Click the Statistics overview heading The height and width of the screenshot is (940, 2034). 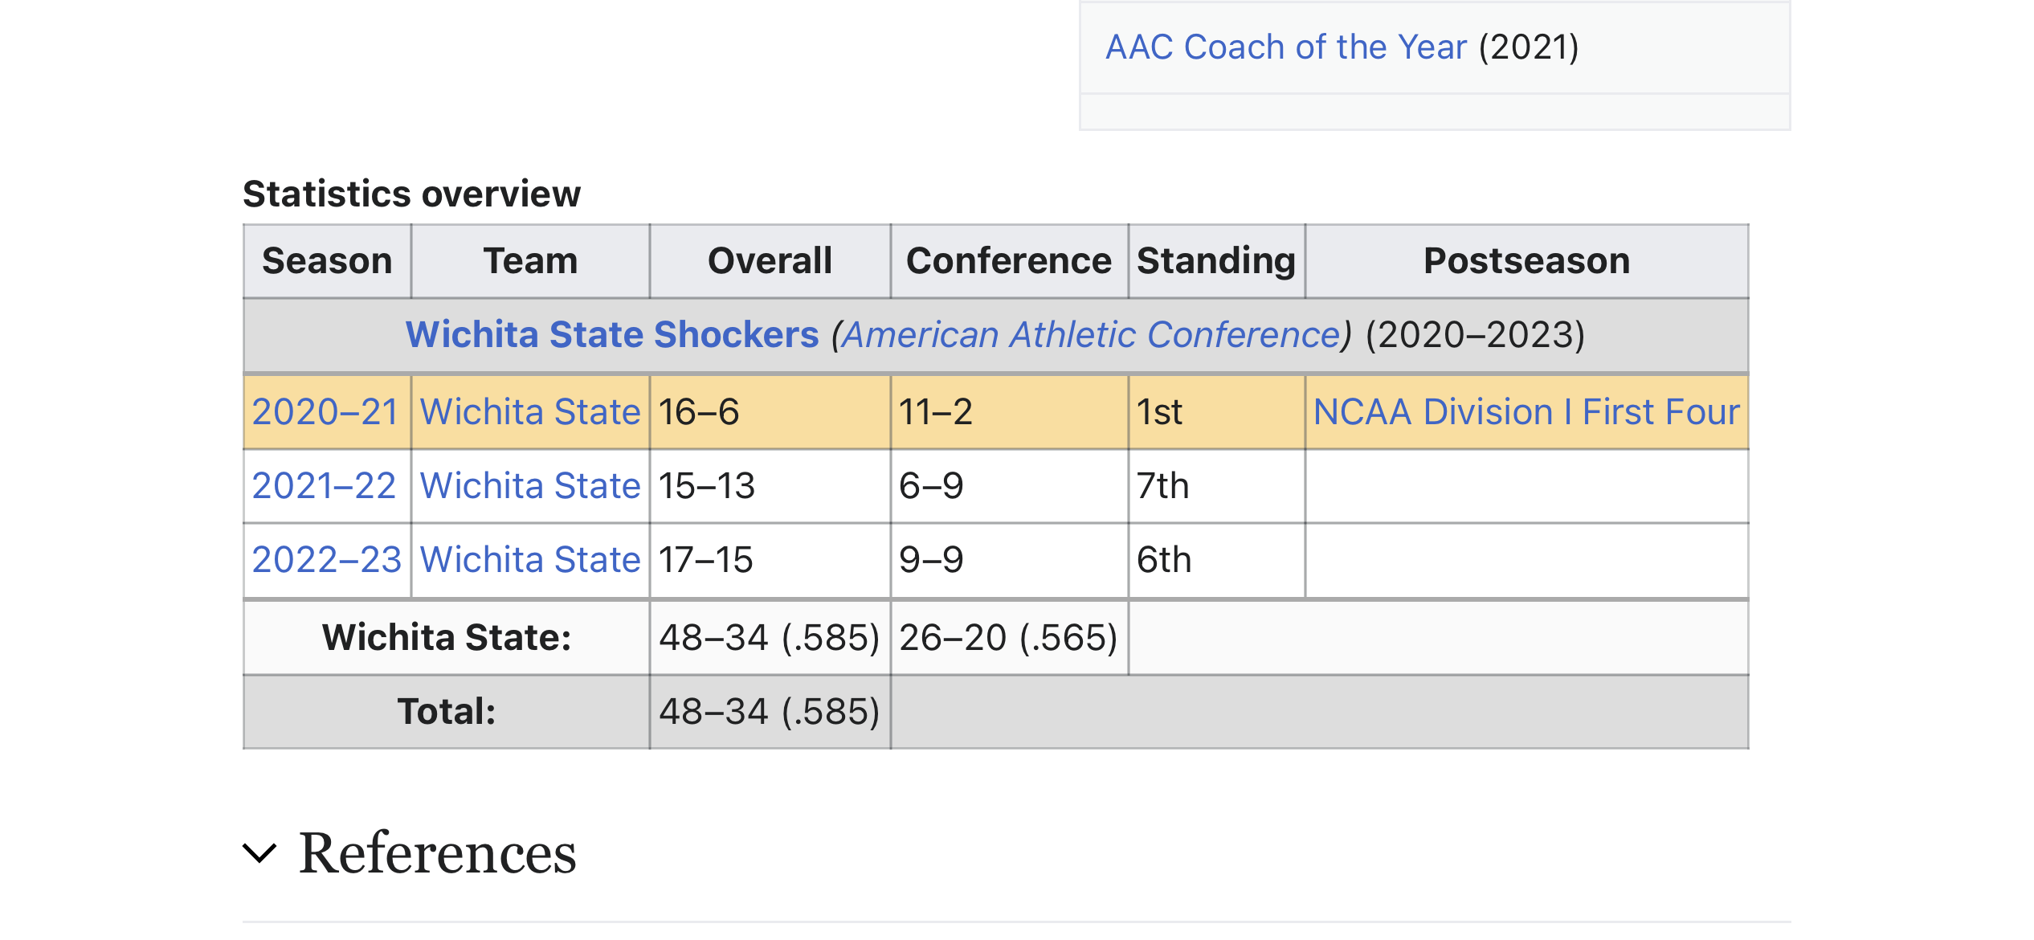(411, 194)
